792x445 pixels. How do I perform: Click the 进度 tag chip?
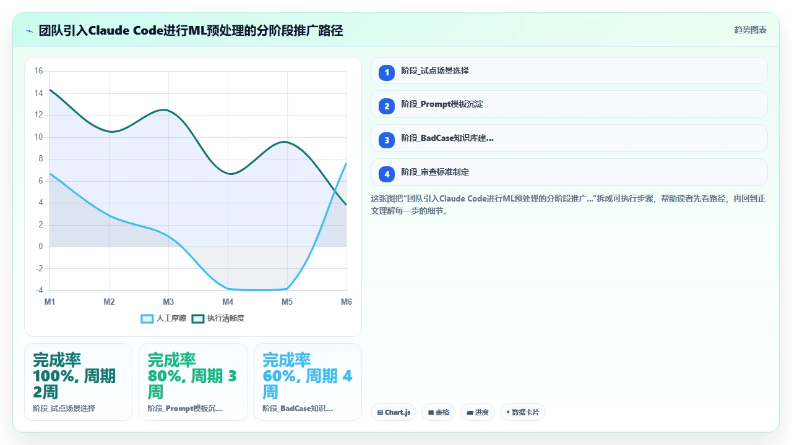tap(478, 412)
